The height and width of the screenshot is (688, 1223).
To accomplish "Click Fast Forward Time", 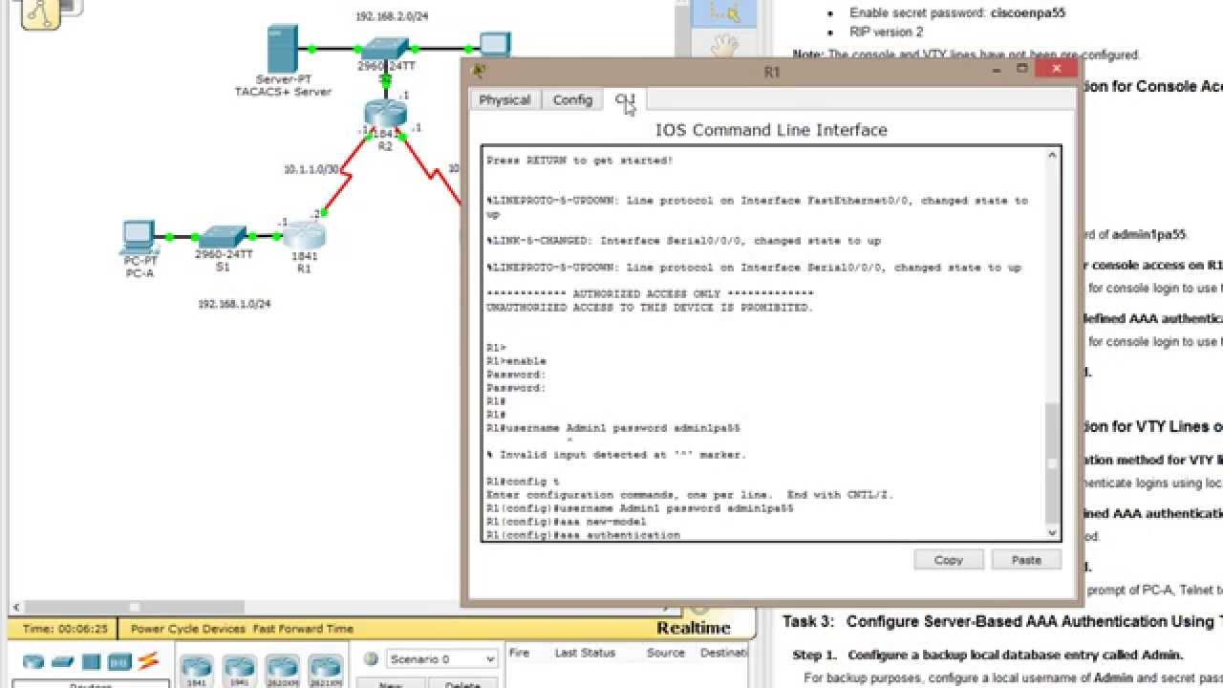I will (303, 629).
